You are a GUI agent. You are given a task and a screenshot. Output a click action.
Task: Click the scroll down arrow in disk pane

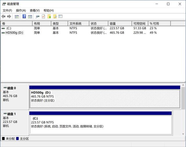(x=183, y=134)
